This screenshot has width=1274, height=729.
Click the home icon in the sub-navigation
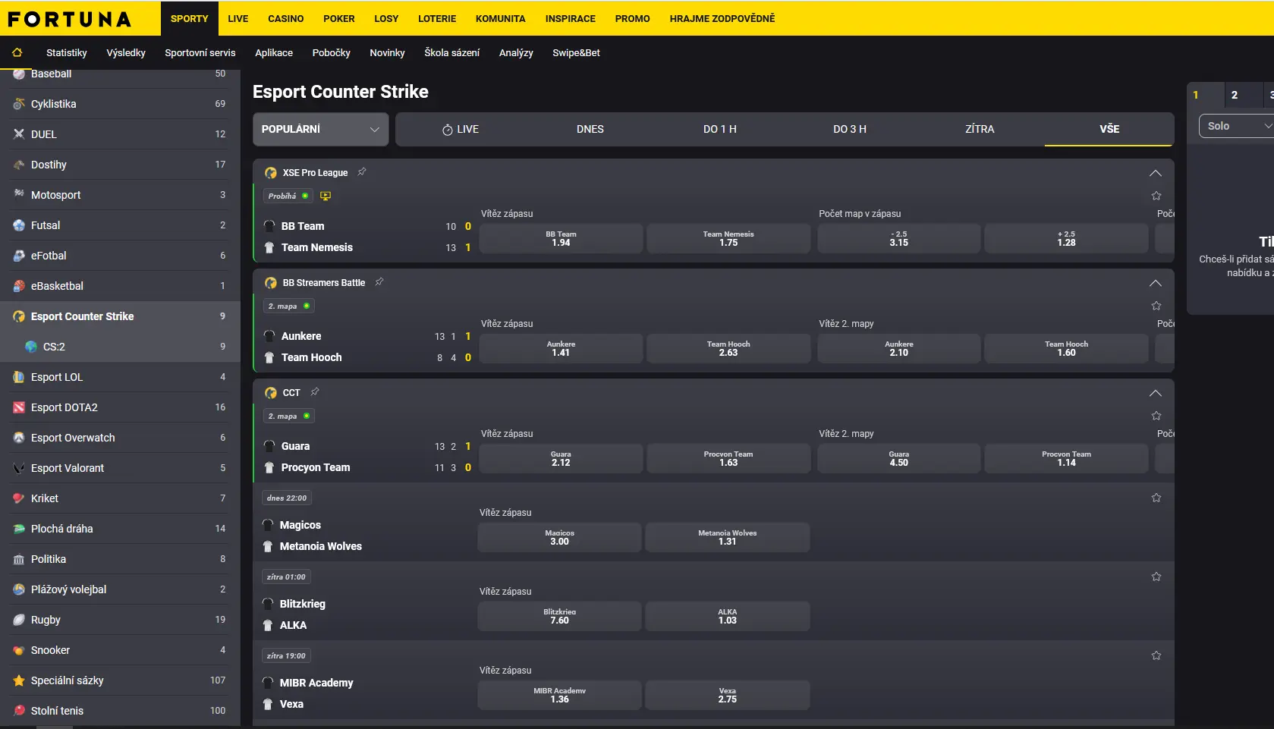(17, 52)
